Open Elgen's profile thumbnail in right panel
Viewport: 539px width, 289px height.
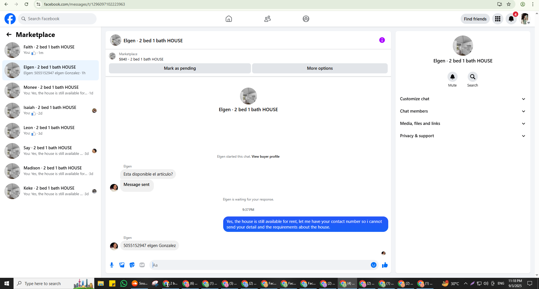pyautogui.click(x=463, y=46)
